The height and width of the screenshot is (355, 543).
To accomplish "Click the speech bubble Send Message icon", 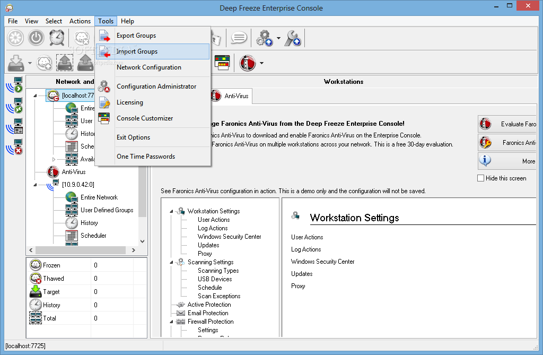I will coord(239,38).
